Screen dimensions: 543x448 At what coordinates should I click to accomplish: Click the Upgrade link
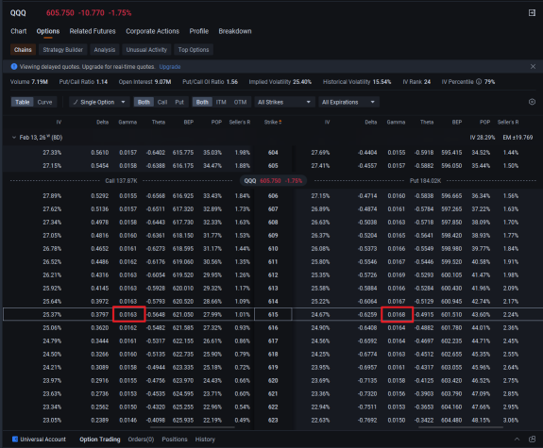170,66
